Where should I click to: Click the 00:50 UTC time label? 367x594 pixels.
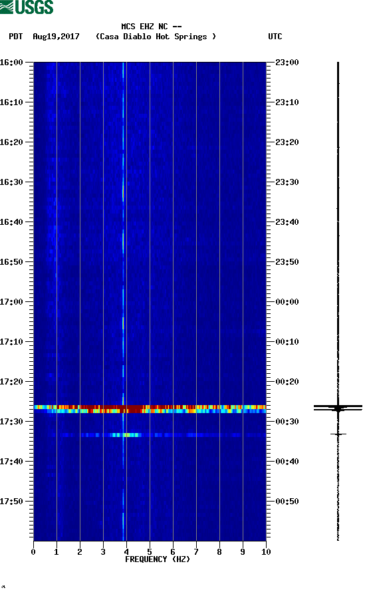(x=287, y=501)
